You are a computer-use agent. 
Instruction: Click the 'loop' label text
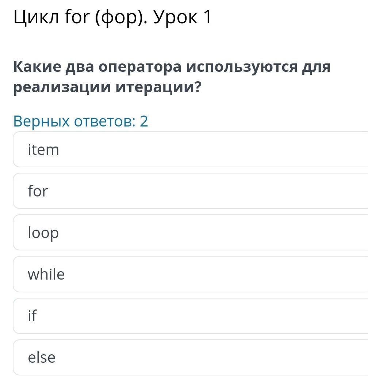click(43, 233)
